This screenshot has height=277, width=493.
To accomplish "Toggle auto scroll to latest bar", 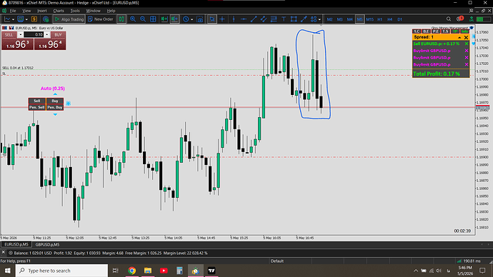I will click(x=164, y=19).
